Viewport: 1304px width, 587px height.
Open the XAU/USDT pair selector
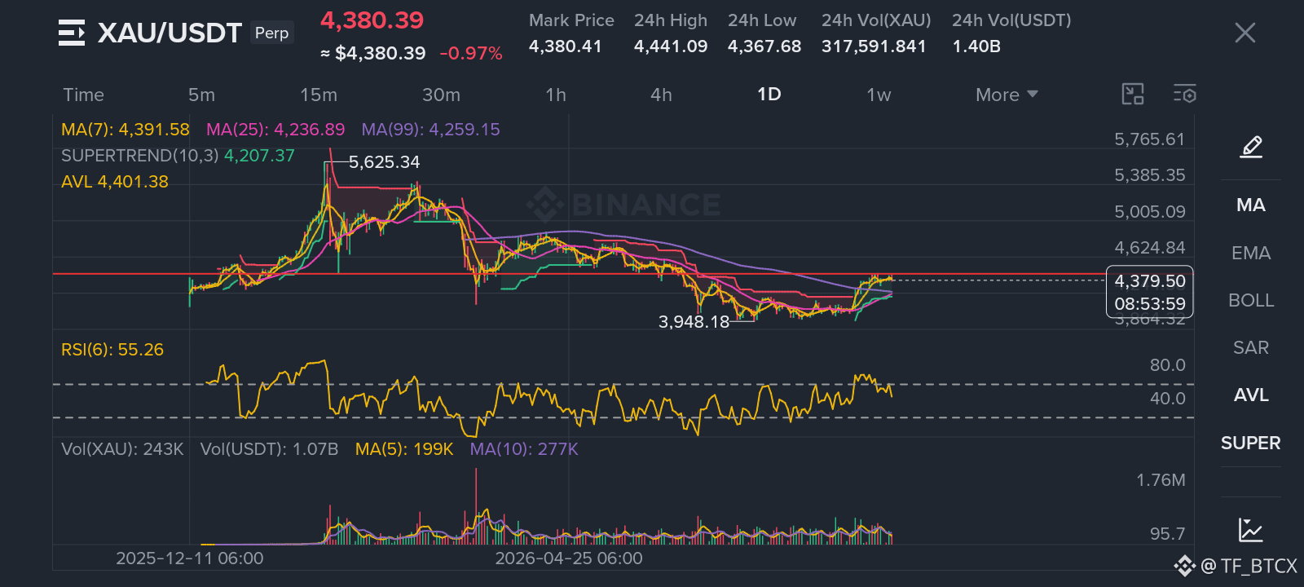click(170, 33)
